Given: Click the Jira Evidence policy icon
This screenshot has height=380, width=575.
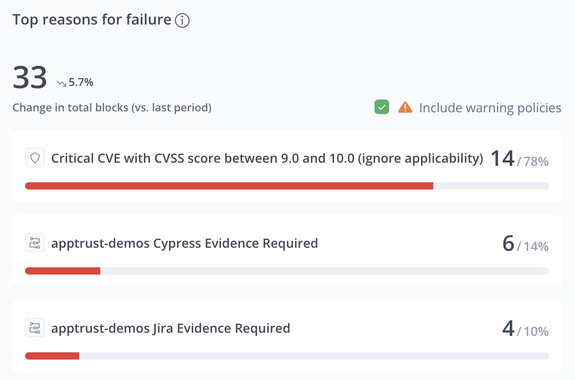Looking at the screenshot, I should click(x=35, y=328).
